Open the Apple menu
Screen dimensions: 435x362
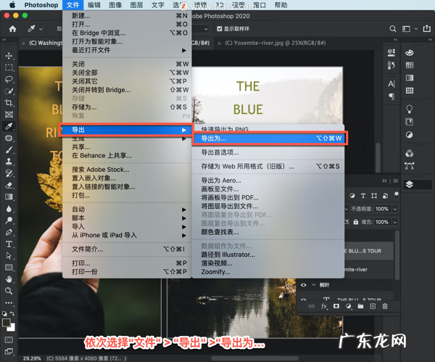click(x=12, y=5)
